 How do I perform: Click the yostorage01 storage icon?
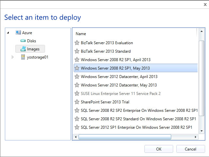click(x=23, y=57)
